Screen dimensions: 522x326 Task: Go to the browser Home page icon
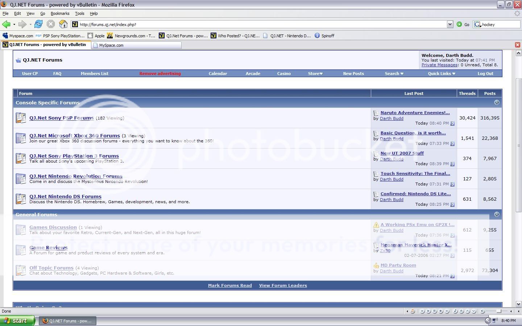tap(63, 24)
